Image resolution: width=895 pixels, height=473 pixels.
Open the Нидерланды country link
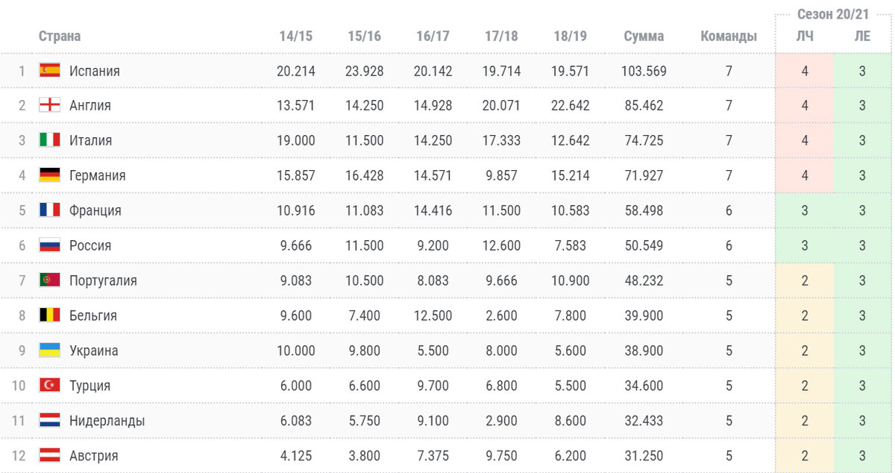(x=107, y=421)
